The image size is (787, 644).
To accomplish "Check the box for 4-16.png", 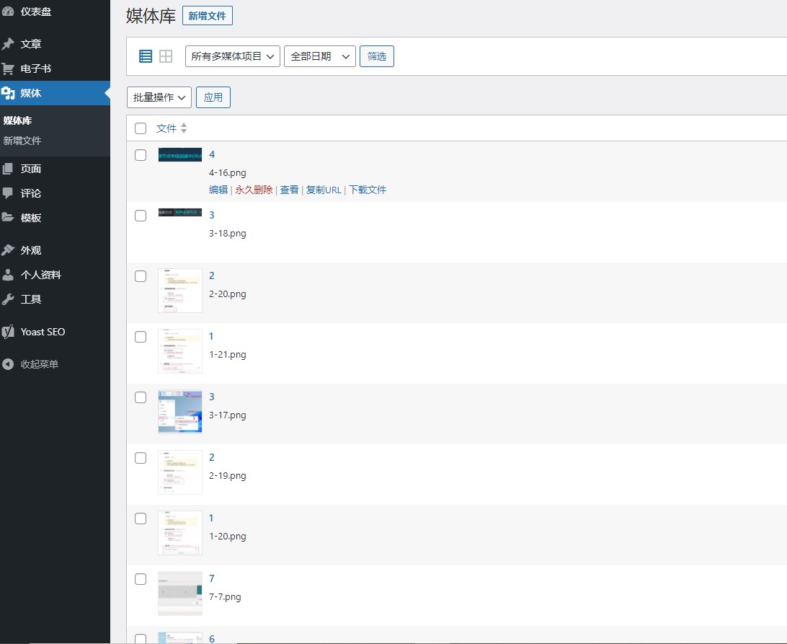I will (x=141, y=155).
